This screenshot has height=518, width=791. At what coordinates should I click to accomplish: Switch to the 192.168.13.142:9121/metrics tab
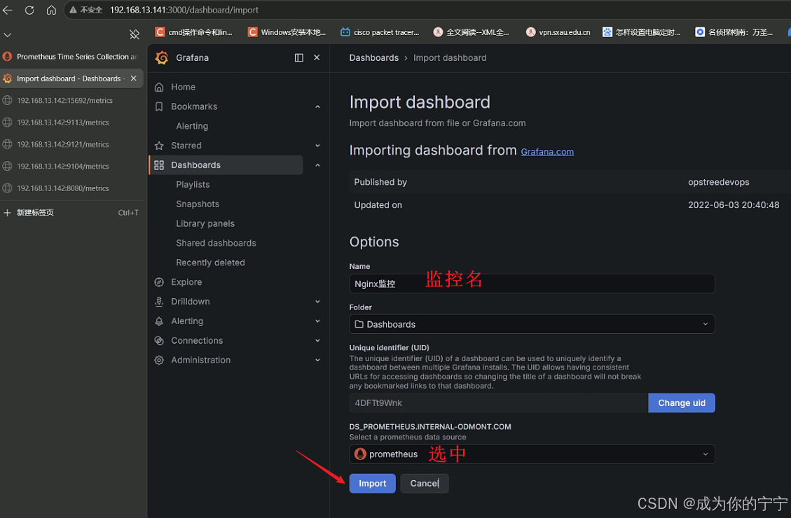[71, 144]
